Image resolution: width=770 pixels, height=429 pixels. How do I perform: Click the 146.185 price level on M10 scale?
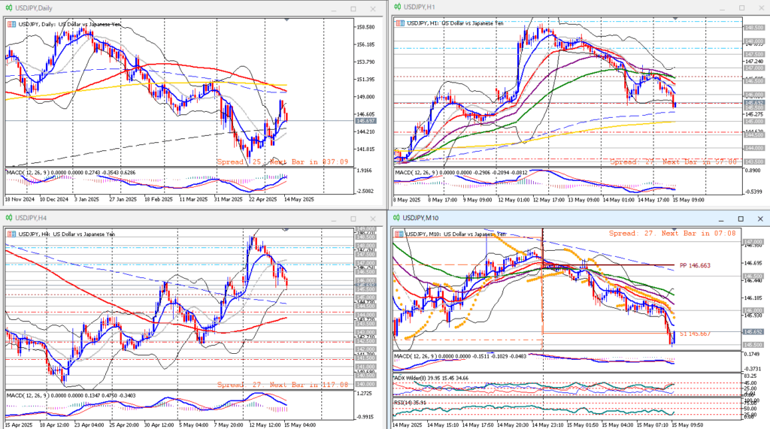point(753,298)
